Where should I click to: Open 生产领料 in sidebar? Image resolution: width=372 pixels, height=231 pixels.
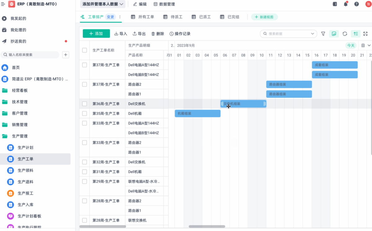(25, 170)
